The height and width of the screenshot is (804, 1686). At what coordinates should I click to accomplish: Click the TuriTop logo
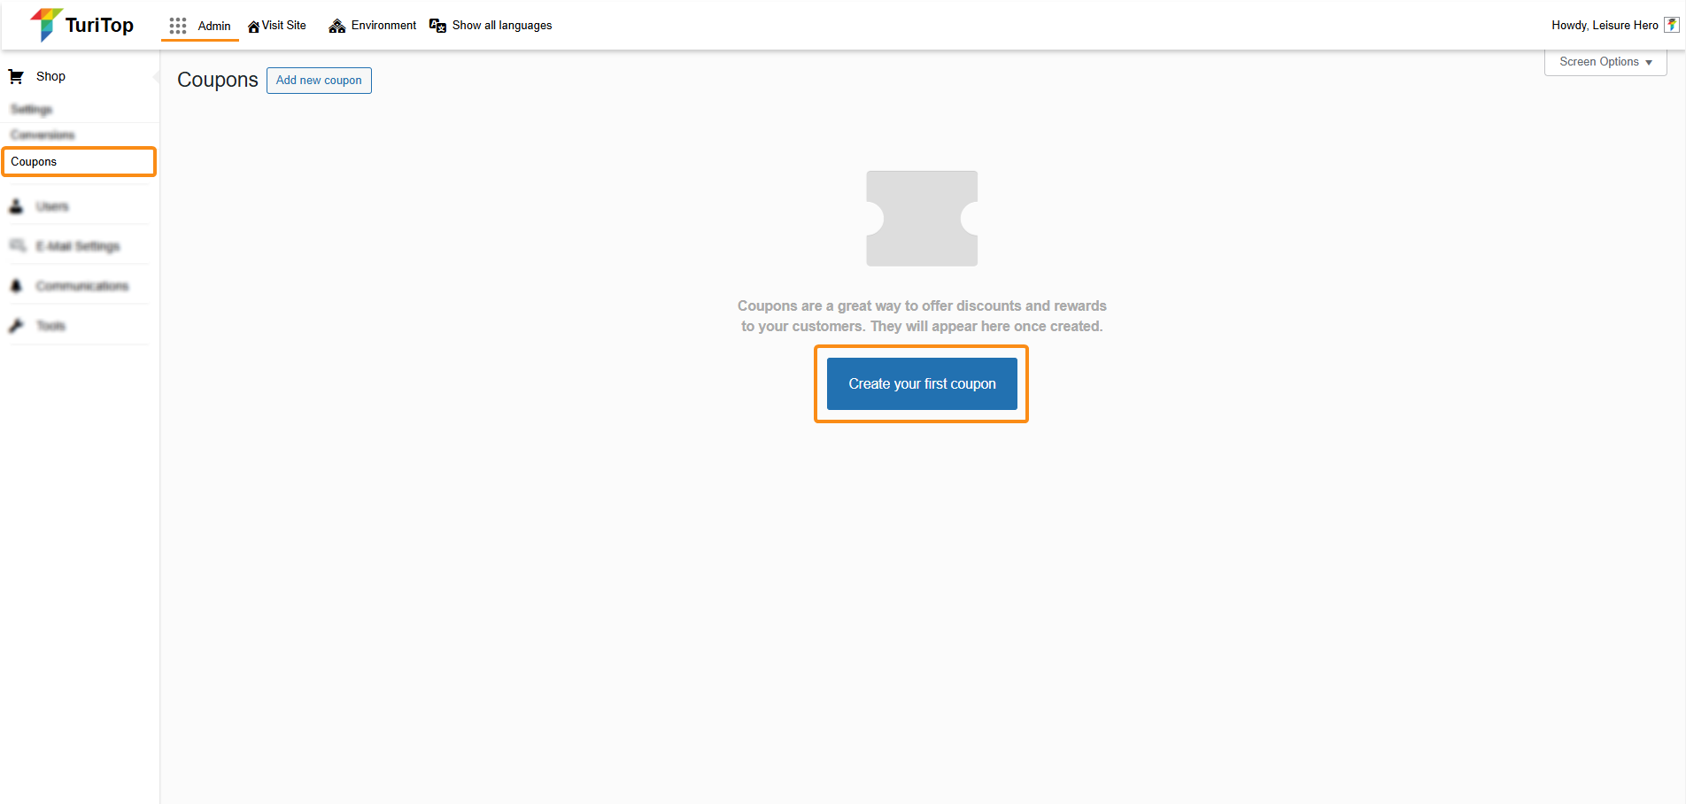(x=81, y=25)
